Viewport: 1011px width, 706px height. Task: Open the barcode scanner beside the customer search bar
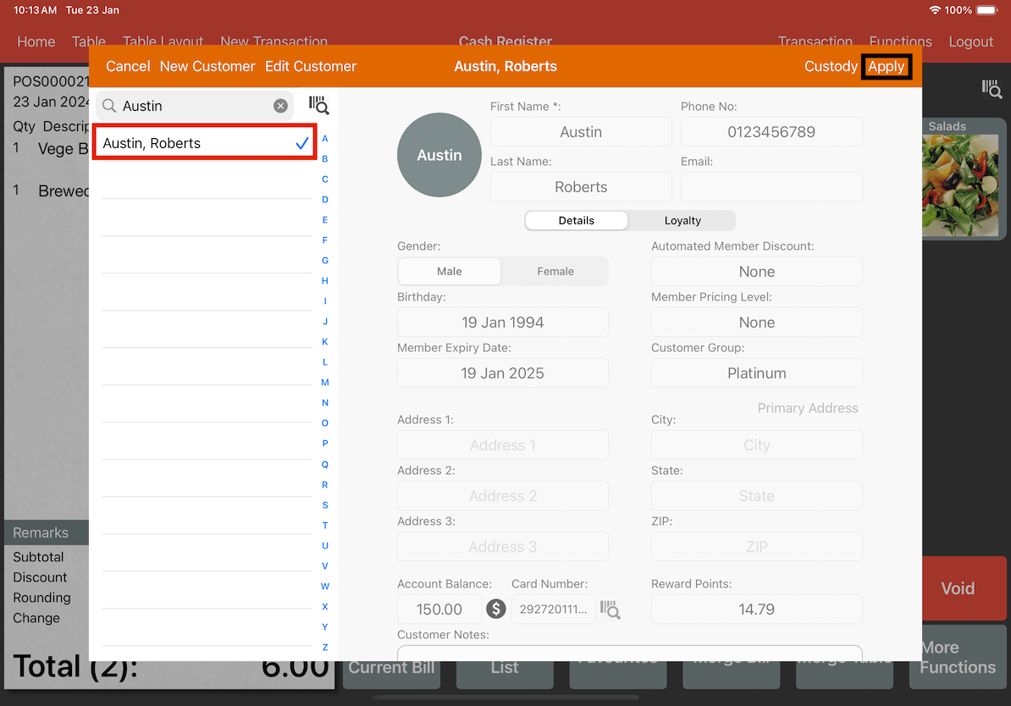pos(318,104)
